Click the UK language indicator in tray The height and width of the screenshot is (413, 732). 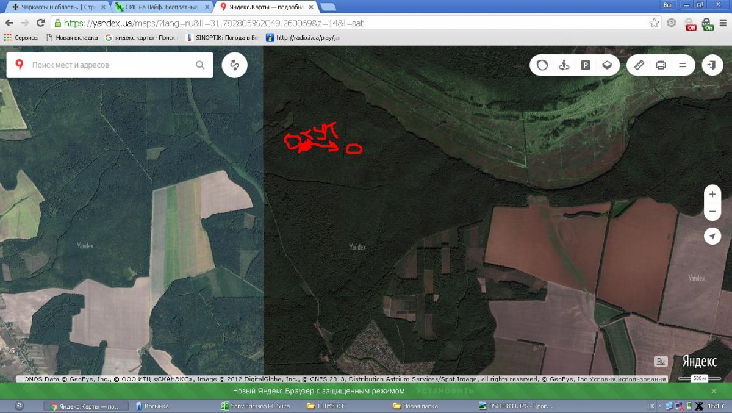[651, 406]
